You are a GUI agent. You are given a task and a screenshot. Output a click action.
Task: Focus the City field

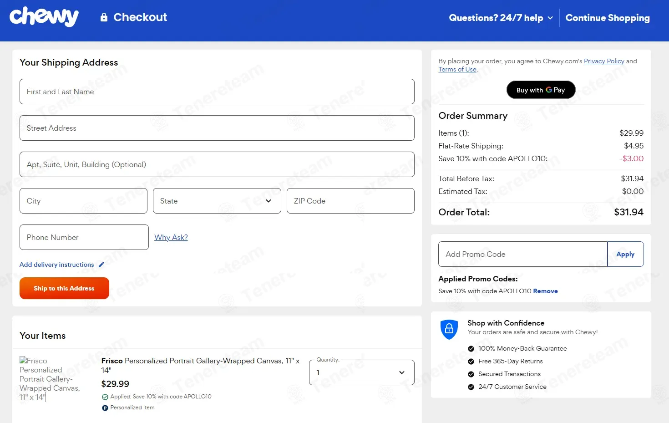click(83, 201)
